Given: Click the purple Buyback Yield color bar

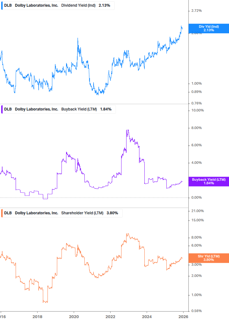Looking at the screenshot, I should pos(2,109).
